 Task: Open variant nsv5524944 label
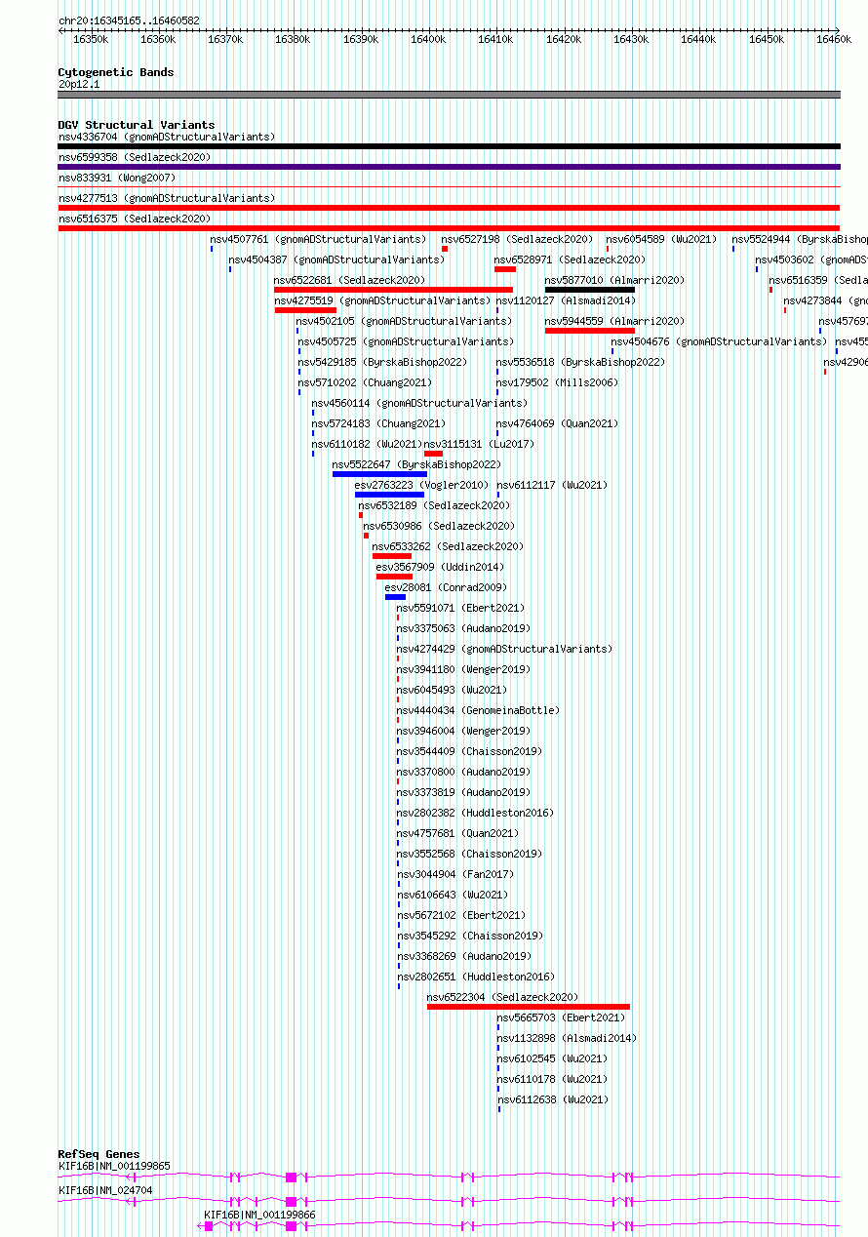[x=800, y=239]
